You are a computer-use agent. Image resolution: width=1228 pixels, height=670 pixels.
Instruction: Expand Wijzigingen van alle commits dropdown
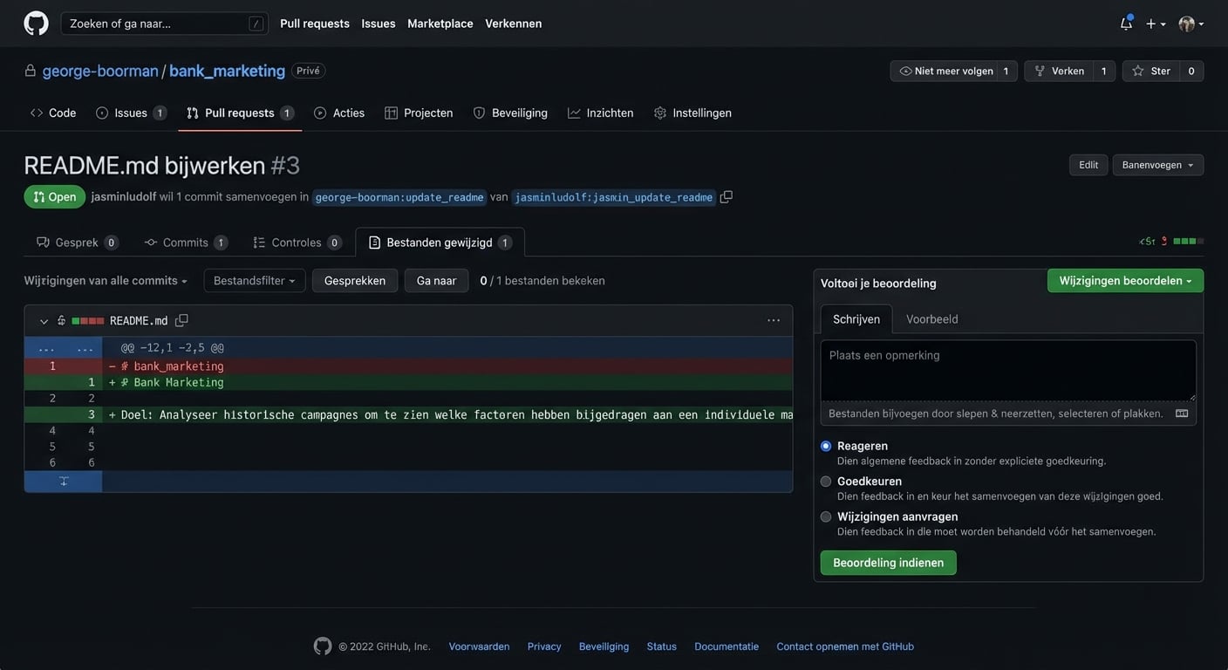click(106, 281)
